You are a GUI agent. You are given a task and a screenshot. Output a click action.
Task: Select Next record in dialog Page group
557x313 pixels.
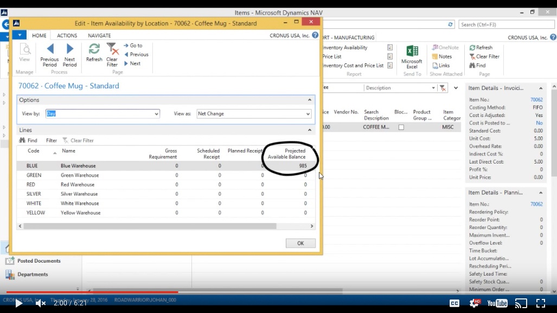[132, 63]
